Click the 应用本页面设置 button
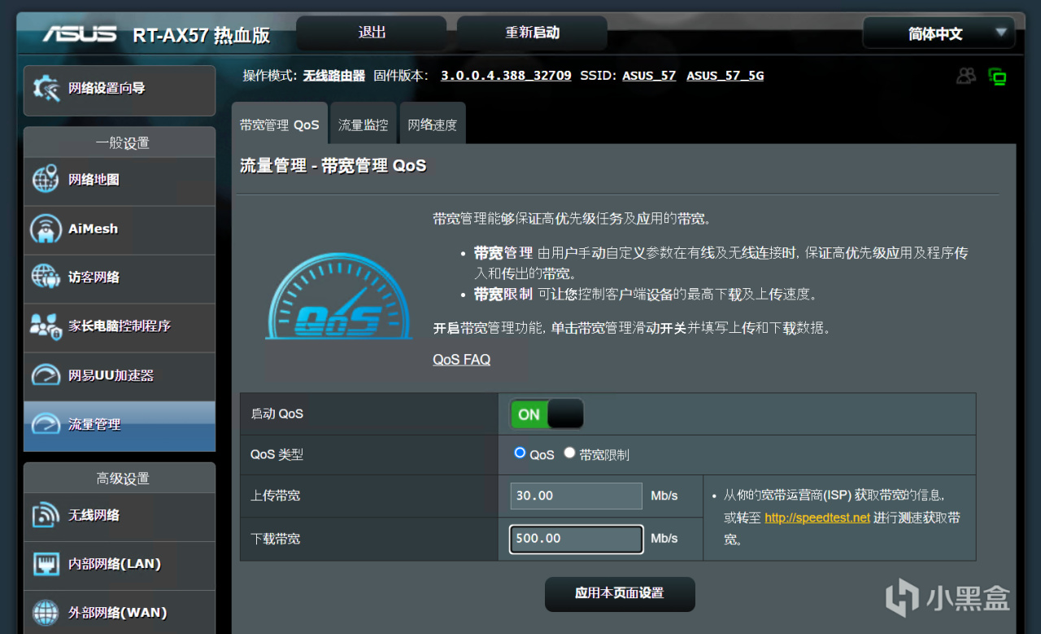Image resolution: width=1041 pixels, height=634 pixels. point(620,593)
